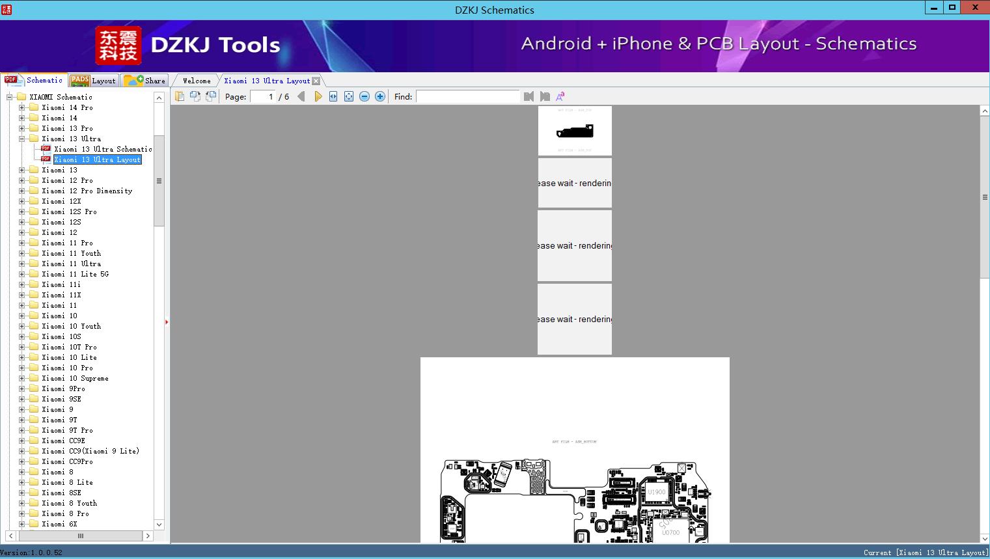The height and width of the screenshot is (559, 990).
Task: Open Xiaomi 13 Ultra Schematic PDF
Action: [x=103, y=149]
